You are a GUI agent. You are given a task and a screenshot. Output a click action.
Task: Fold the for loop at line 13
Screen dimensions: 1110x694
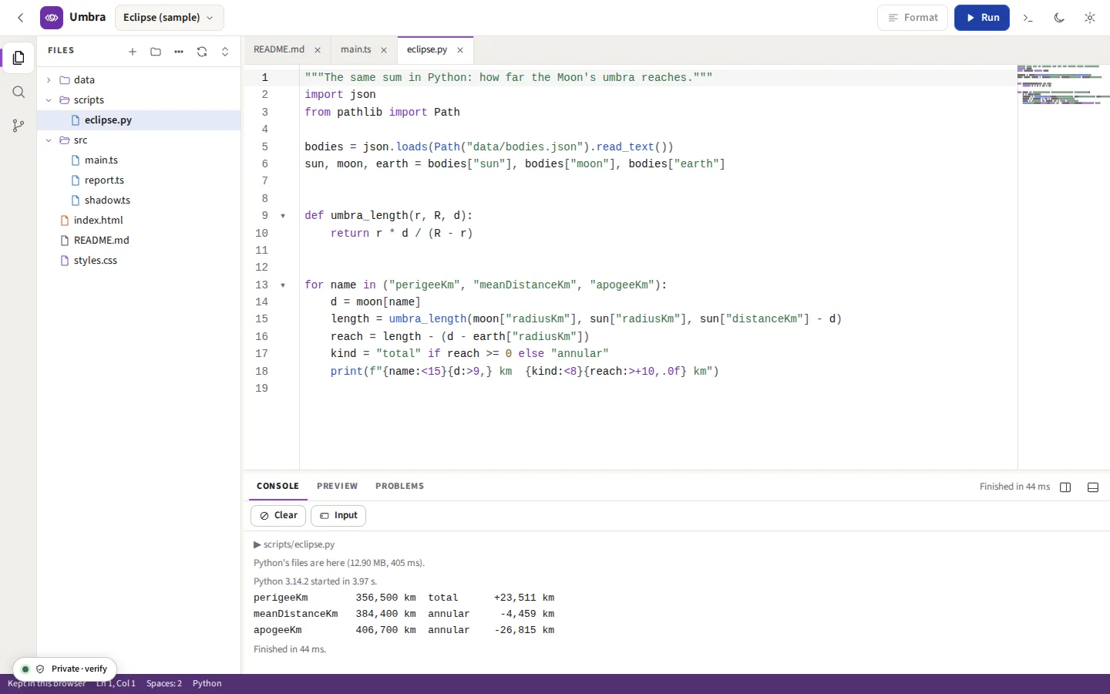click(x=283, y=285)
